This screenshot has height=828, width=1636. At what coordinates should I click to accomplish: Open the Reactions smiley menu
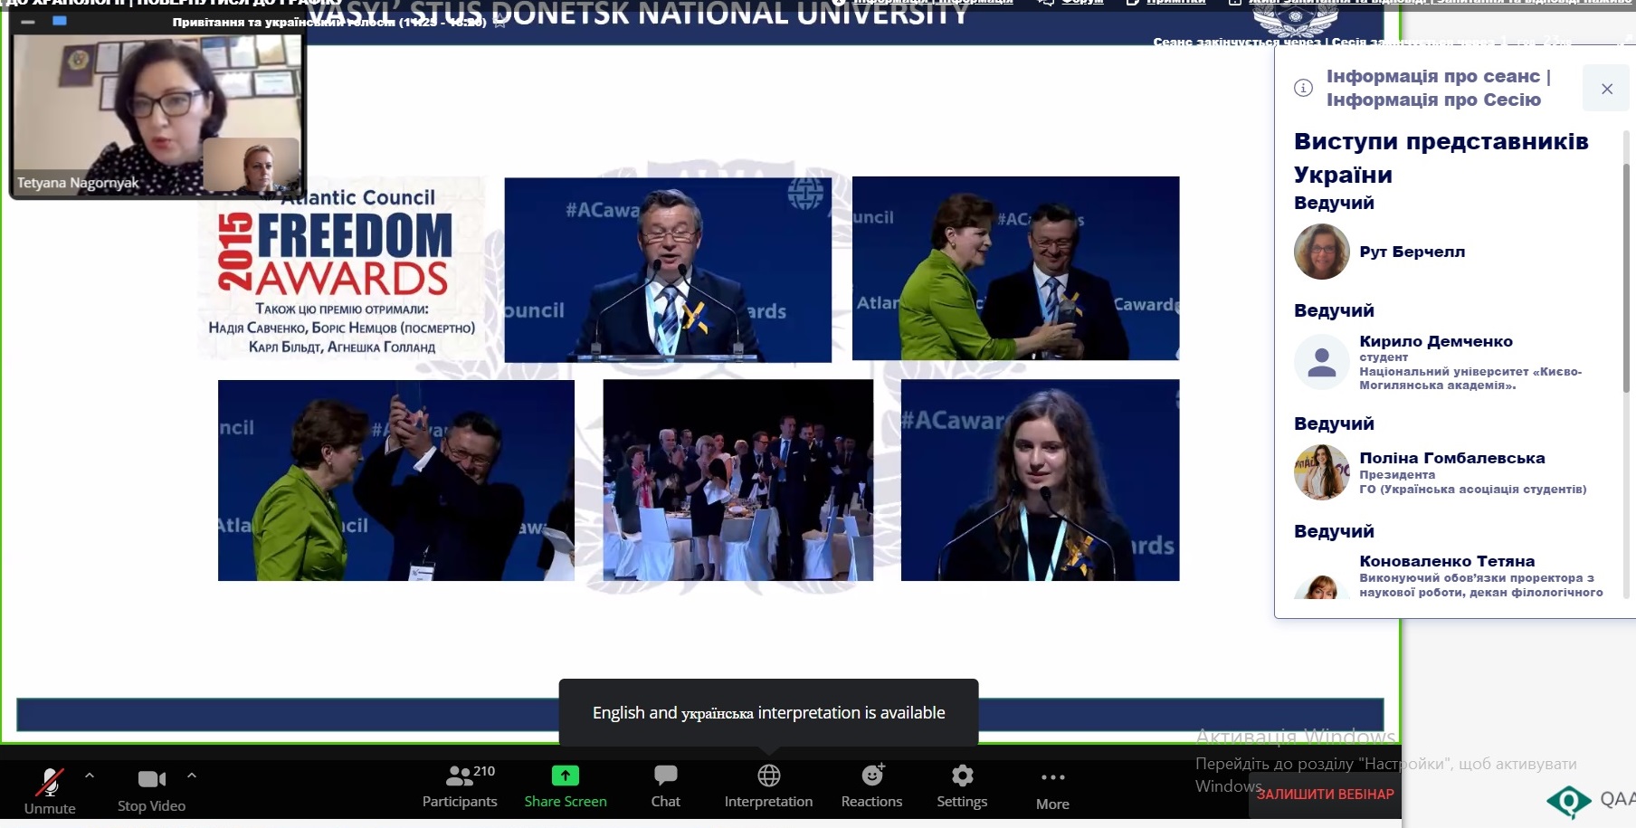click(871, 787)
